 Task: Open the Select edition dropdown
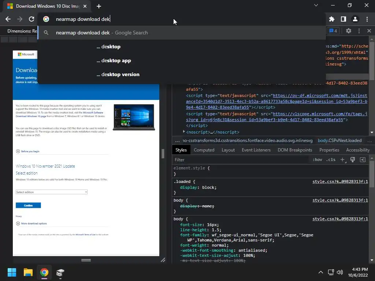[x=51, y=192]
